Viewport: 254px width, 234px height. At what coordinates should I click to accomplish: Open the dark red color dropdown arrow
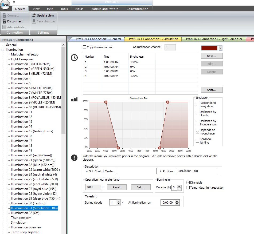pyautogui.click(x=220, y=48)
